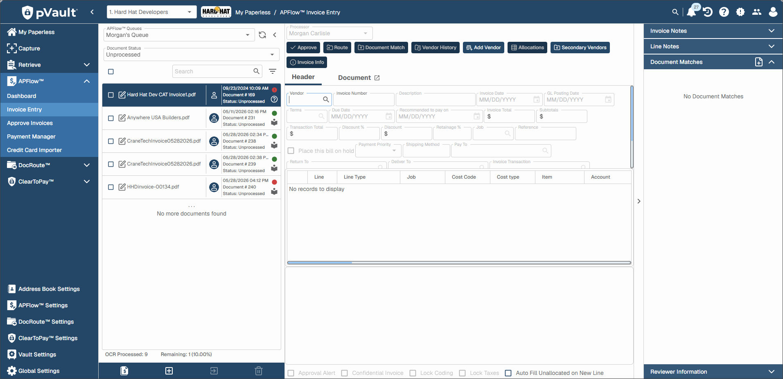
Task: Click the question mark icon on Document # 169
Action: pos(274,99)
